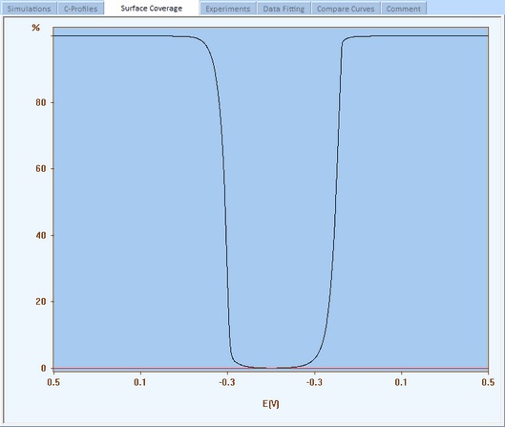The width and height of the screenshot is (505, 427).
Task: Open the Experiments tab
Action: tap(228, 9)
